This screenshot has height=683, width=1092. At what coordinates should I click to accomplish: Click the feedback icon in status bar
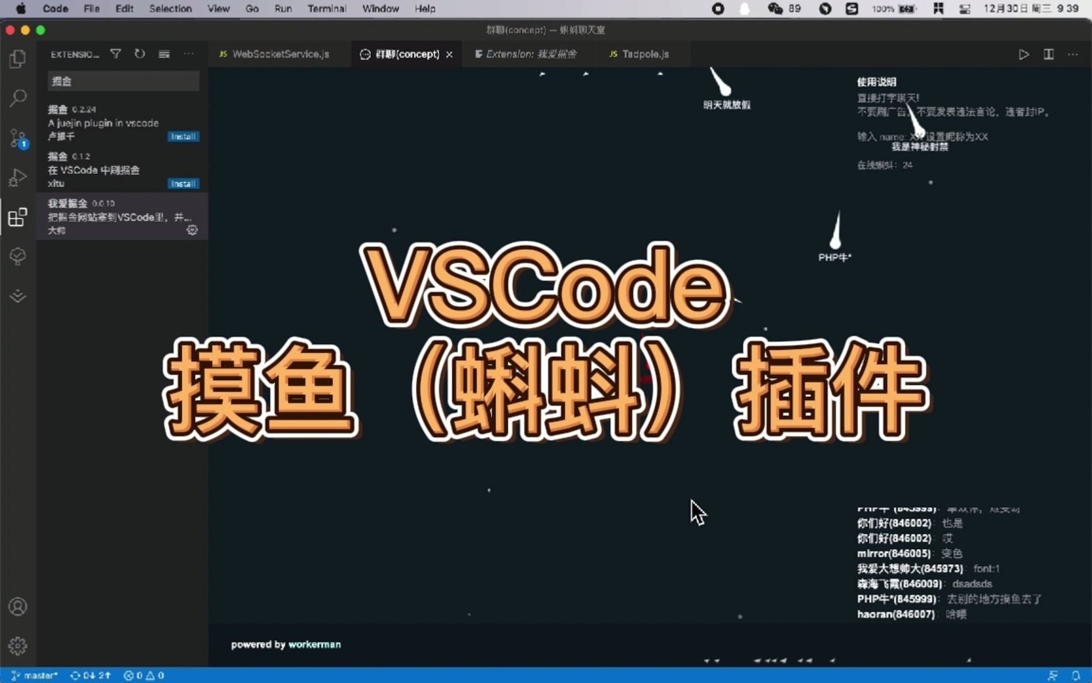[x=1053, y=675]
